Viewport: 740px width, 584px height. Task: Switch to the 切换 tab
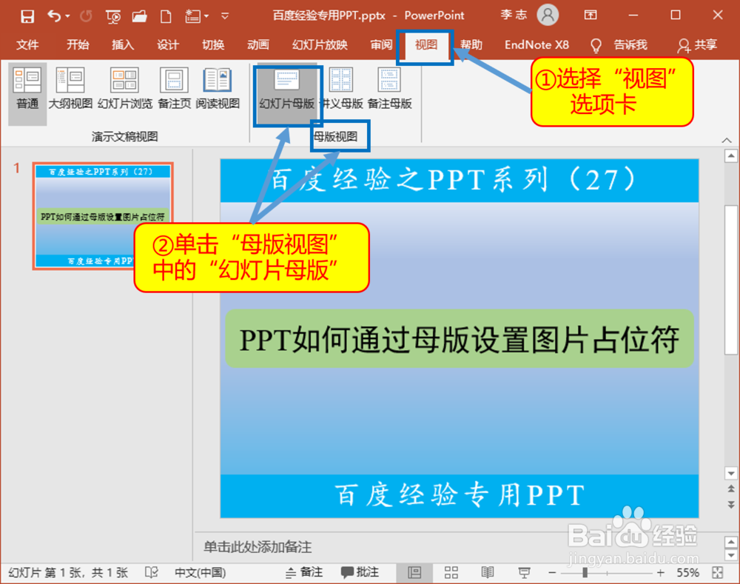(x=213, y=45)
